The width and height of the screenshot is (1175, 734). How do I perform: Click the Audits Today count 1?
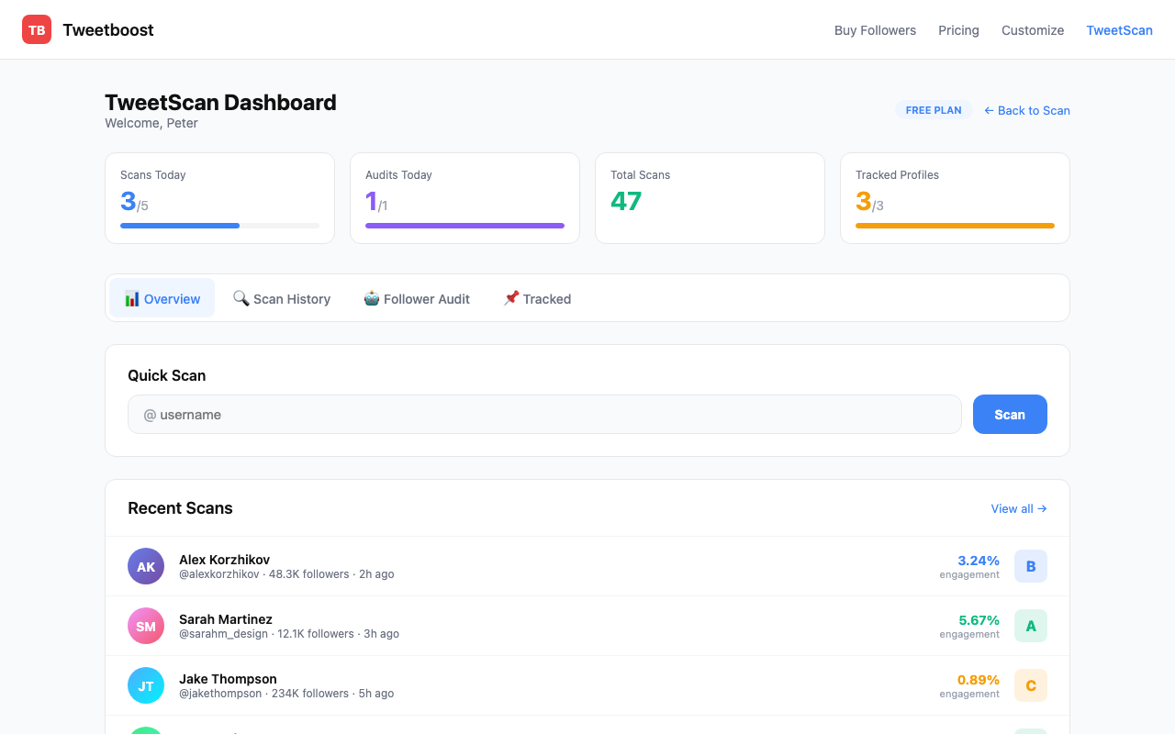(x=372, y=201)
